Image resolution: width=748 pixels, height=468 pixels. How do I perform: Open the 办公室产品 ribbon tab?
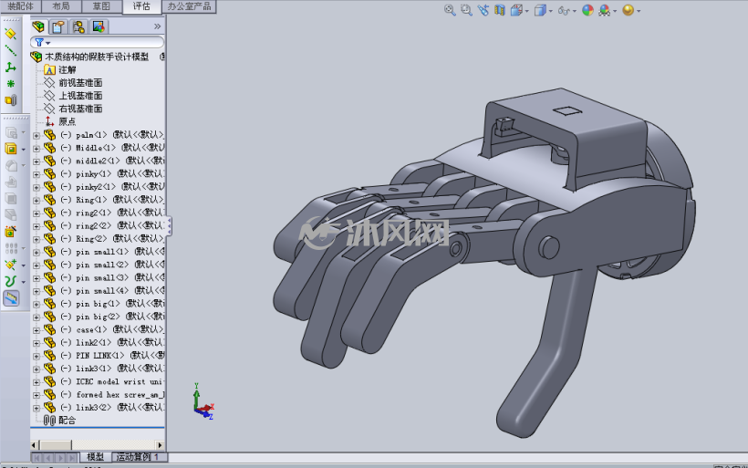tap(190, 6)
